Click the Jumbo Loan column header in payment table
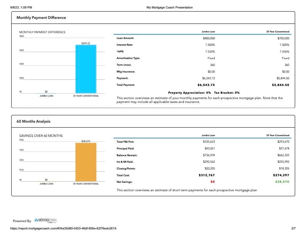 (x=208, y=32)
